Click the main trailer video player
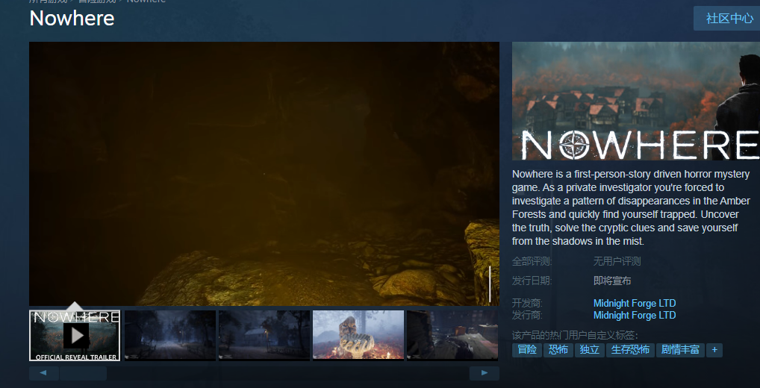The image size is (760, 388). (264, 173)
